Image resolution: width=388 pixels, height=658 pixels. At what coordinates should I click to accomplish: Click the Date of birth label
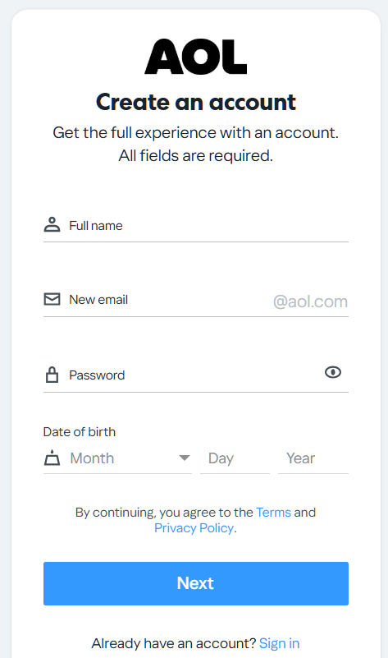80,432
